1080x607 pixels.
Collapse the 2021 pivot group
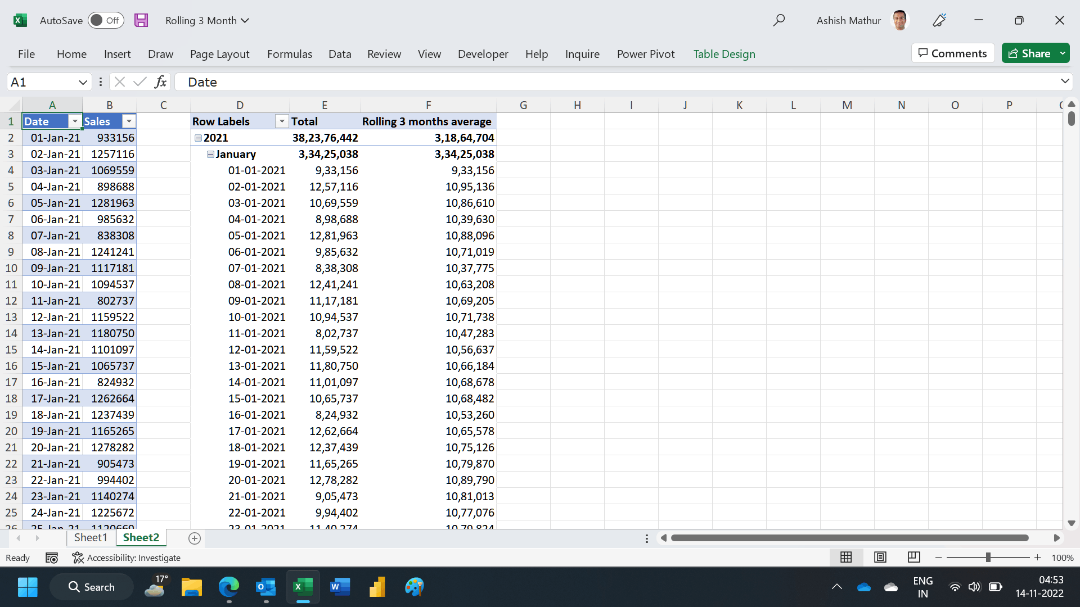coord(198,138)
